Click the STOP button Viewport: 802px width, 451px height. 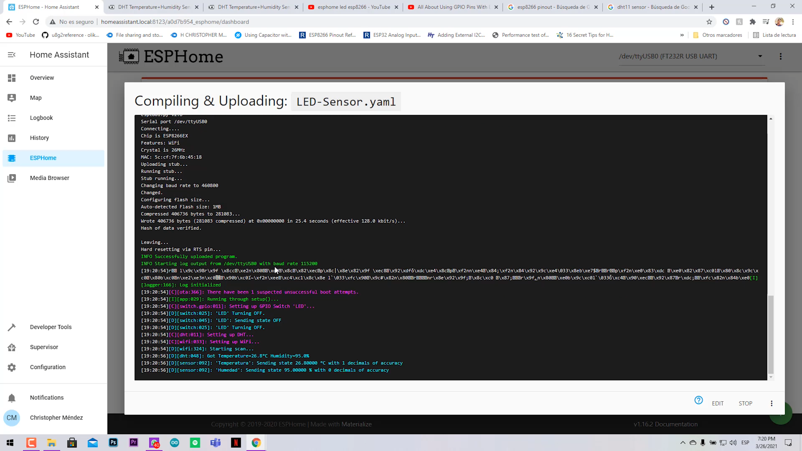click(745, 403)
